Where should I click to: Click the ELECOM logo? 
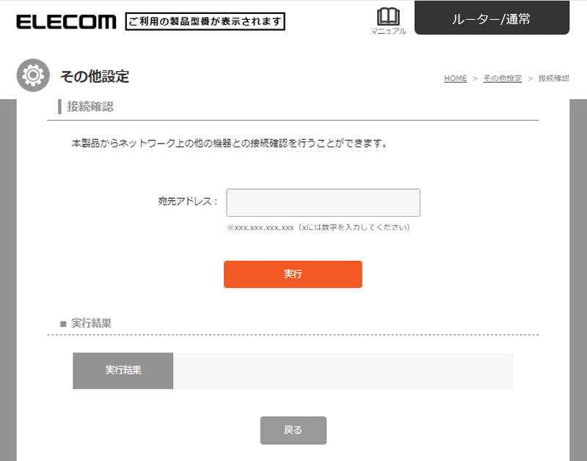[65, 21]
